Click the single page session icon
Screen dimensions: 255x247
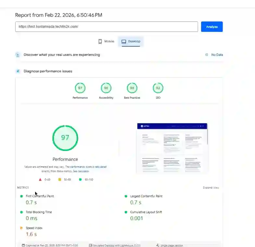click(x=158, y=245)
